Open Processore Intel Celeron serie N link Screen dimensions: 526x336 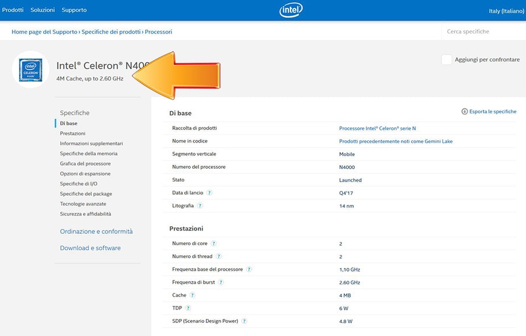point(378,128)
